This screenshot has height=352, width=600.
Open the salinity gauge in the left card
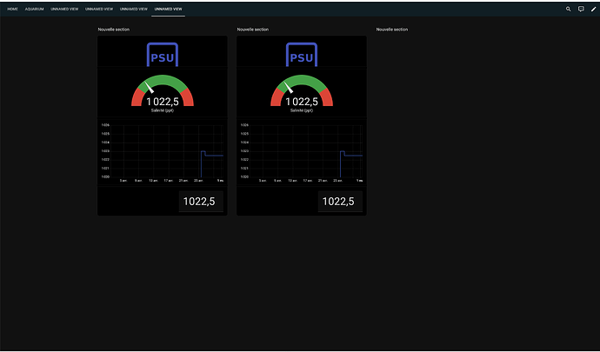(163, 93)
